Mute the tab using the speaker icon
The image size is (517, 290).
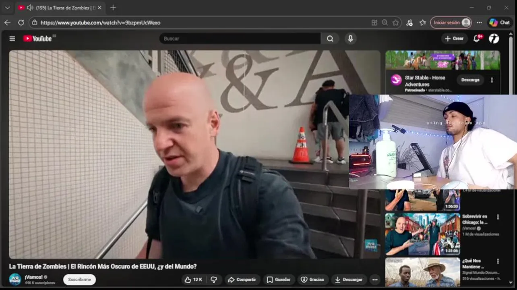tap(30, 8)
